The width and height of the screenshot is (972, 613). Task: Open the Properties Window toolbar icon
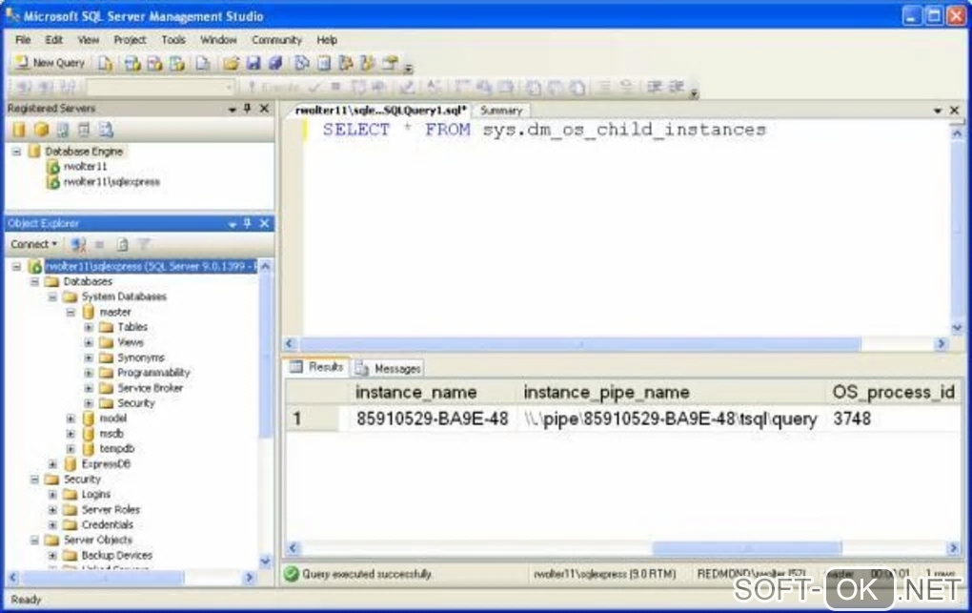click(390, 63)
